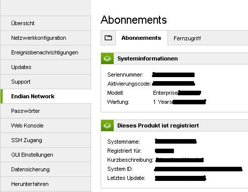Open Übersicht in the sidebar
Viewport: 248px width, 192px height.
click(x=45, y=23)
